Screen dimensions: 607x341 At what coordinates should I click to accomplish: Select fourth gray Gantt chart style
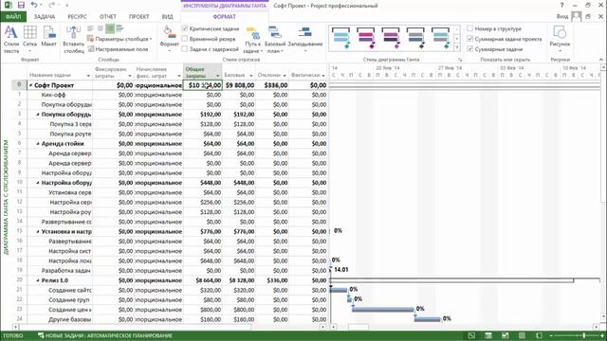click(x=415, y=38)
